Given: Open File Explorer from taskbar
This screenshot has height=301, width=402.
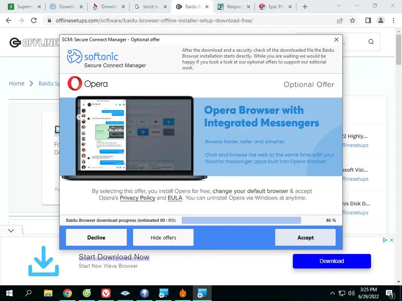Looking at the screenshot, I should coord(48,293).
